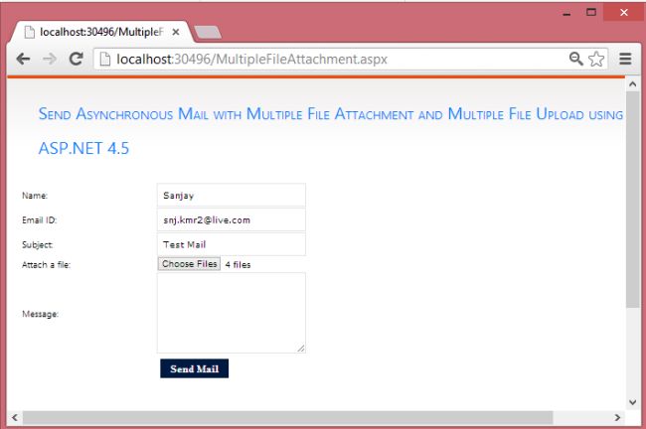646x429 pixels.
Task: Click the Choose Files button
Action: [x=189, y=264]
